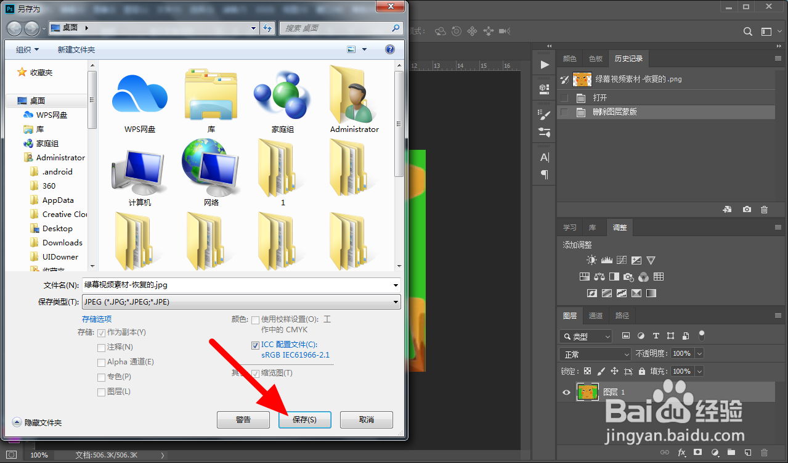The width and height of the screenshot is (788, 463).
Task: Toggle history brush source for 删除图层蒙版
Action: (x=564, y=112)
